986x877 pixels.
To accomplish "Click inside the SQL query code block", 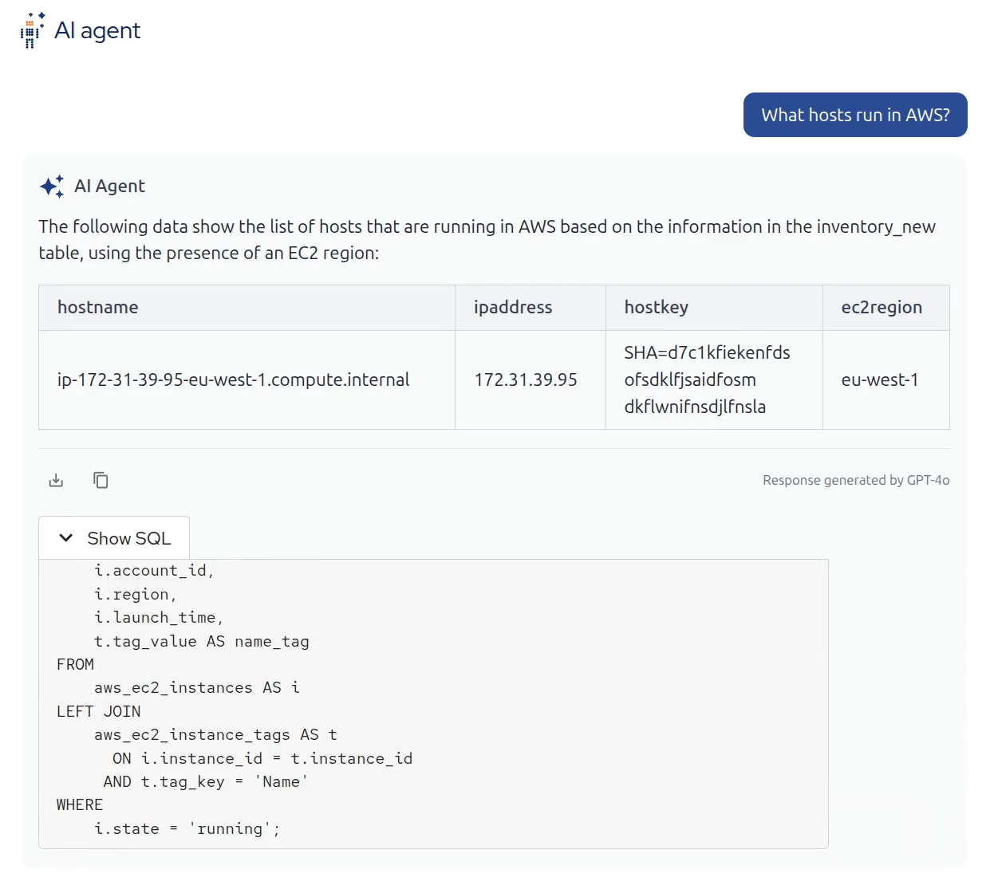I will click(x=433, y=702).
